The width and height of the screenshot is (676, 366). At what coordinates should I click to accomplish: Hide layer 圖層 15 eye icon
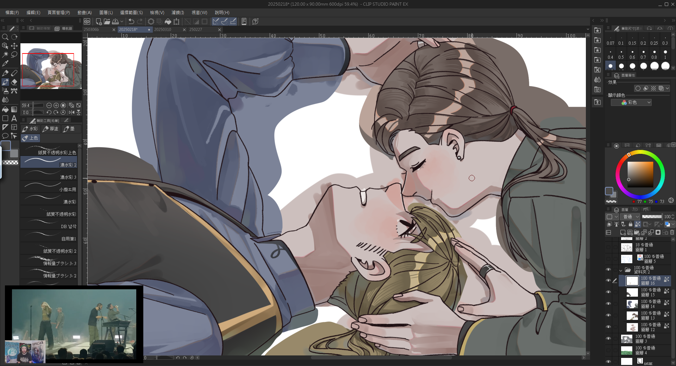[608, 292]
